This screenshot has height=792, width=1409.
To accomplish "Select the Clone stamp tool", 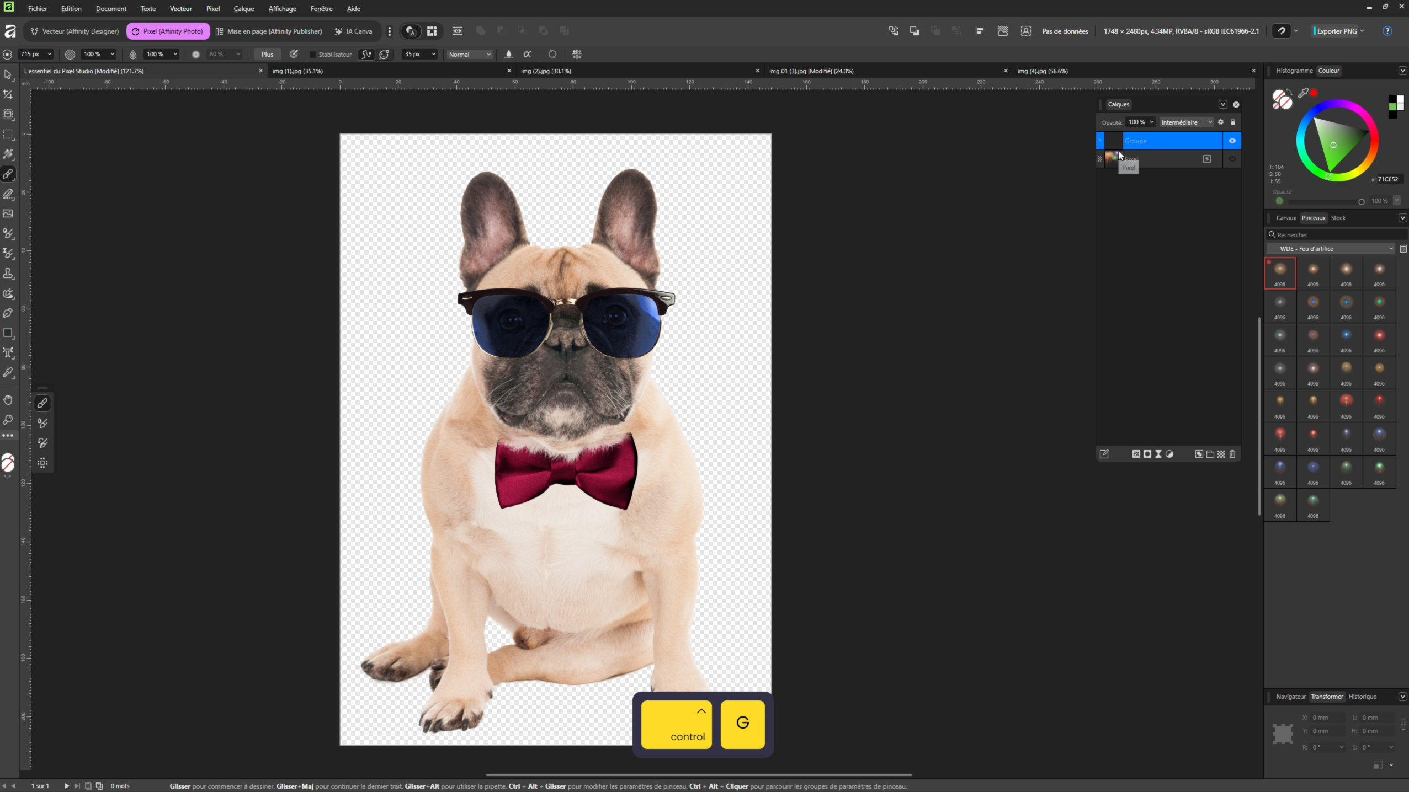I will point(8,274).
